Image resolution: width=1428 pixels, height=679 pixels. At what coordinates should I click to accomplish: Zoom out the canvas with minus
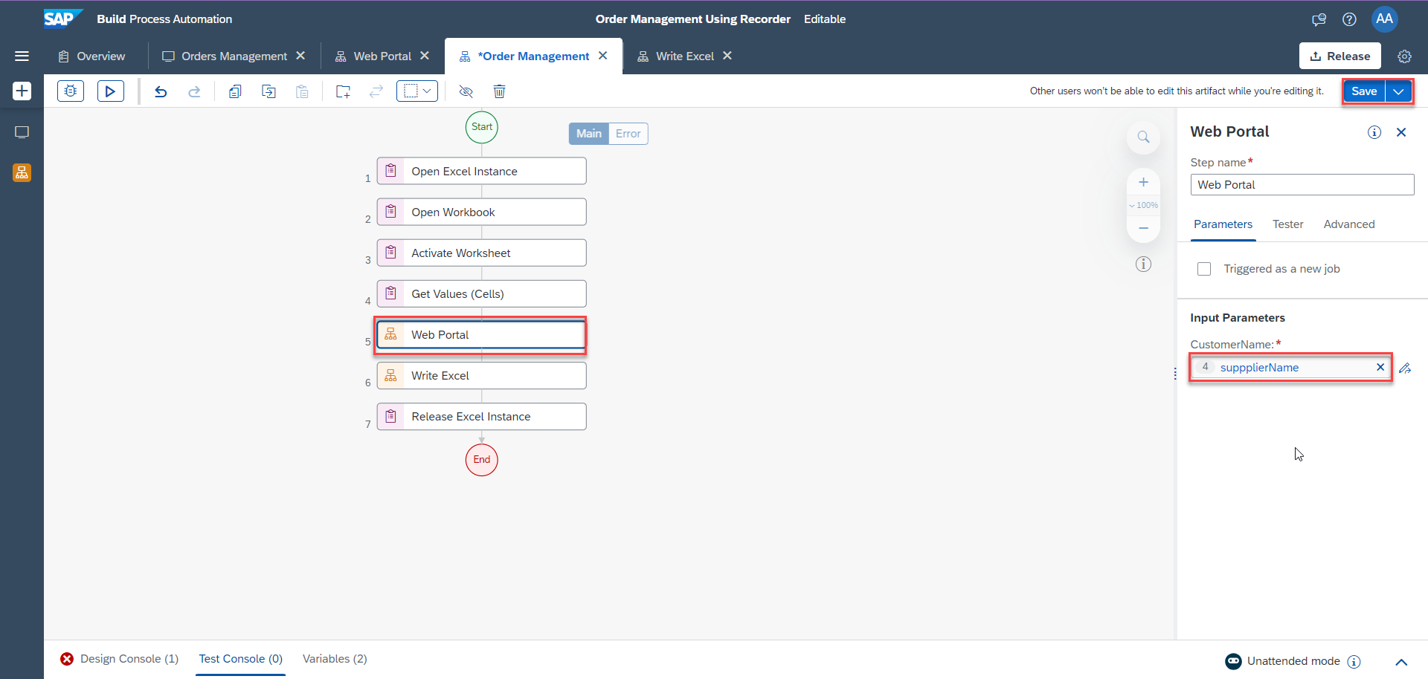point(1143,228)
